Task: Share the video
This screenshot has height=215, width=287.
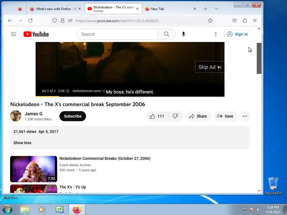Action: coord(198,116)
